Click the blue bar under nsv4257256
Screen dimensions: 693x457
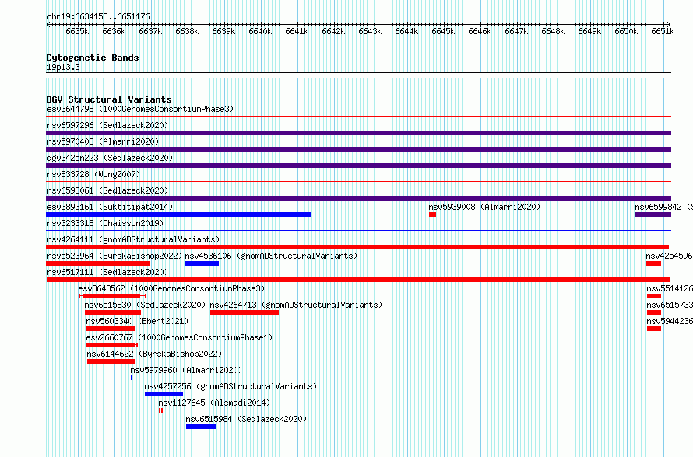click(x=164, y=394)
